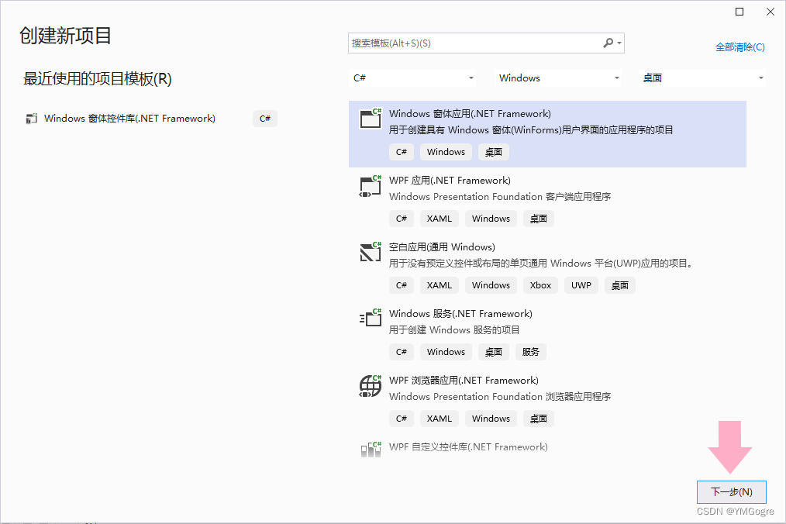
Task: Click the search magnifier icon
Action: [608, 43]
